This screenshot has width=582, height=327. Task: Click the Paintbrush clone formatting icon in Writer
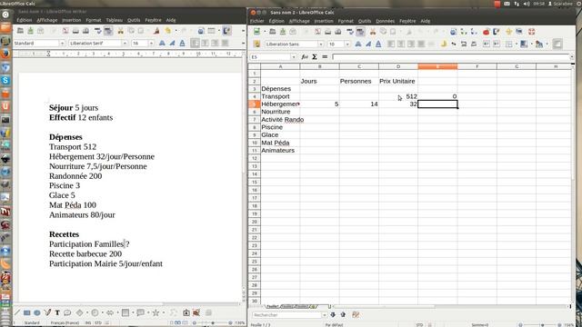[x=156, y=31]
